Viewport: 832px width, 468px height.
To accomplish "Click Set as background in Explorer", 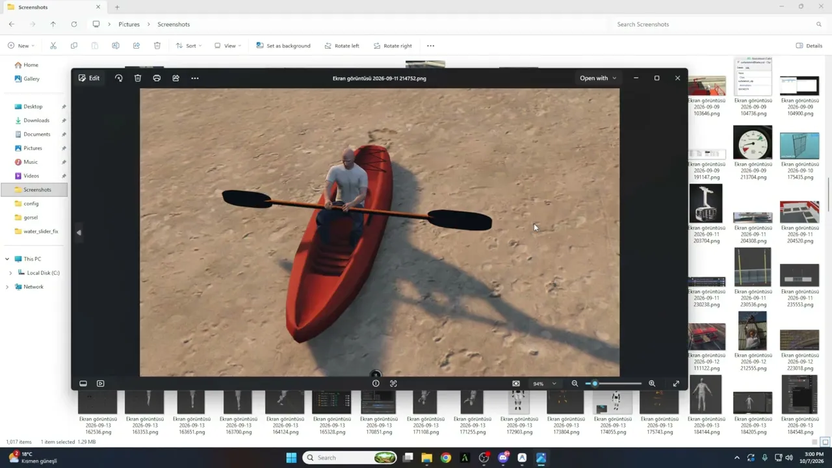I will (283, 45).
